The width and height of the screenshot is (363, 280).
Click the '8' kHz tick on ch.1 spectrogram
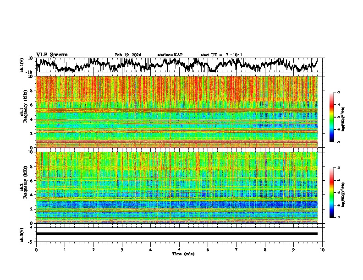pyautogui.click(x=32, y=91)
